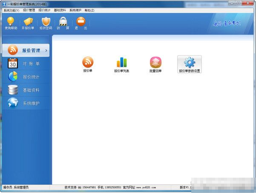Open the 系统维护 menu in menu bar
Image resolution: width=256 pixels, height=193 pixels.
tap(75, 10)
